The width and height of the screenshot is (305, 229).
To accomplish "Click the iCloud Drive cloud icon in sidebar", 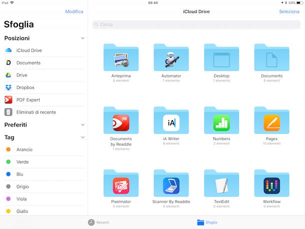I will pyautogui.click(x=8, y=50).
